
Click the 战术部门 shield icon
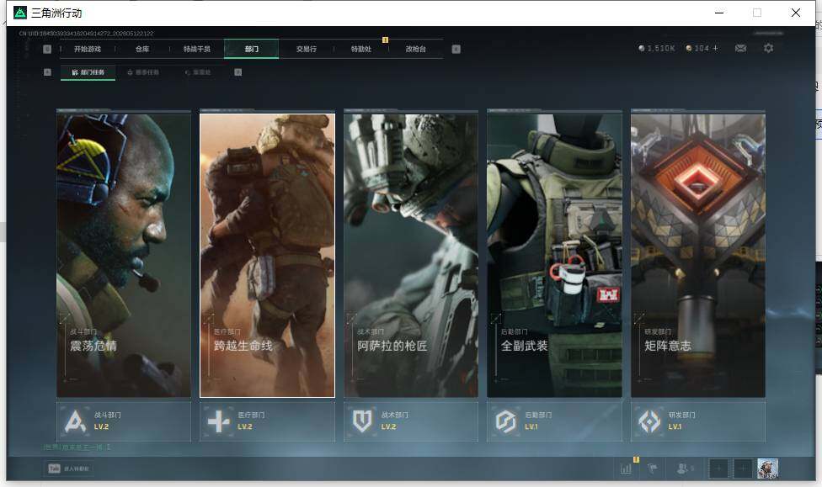(362, 421)
